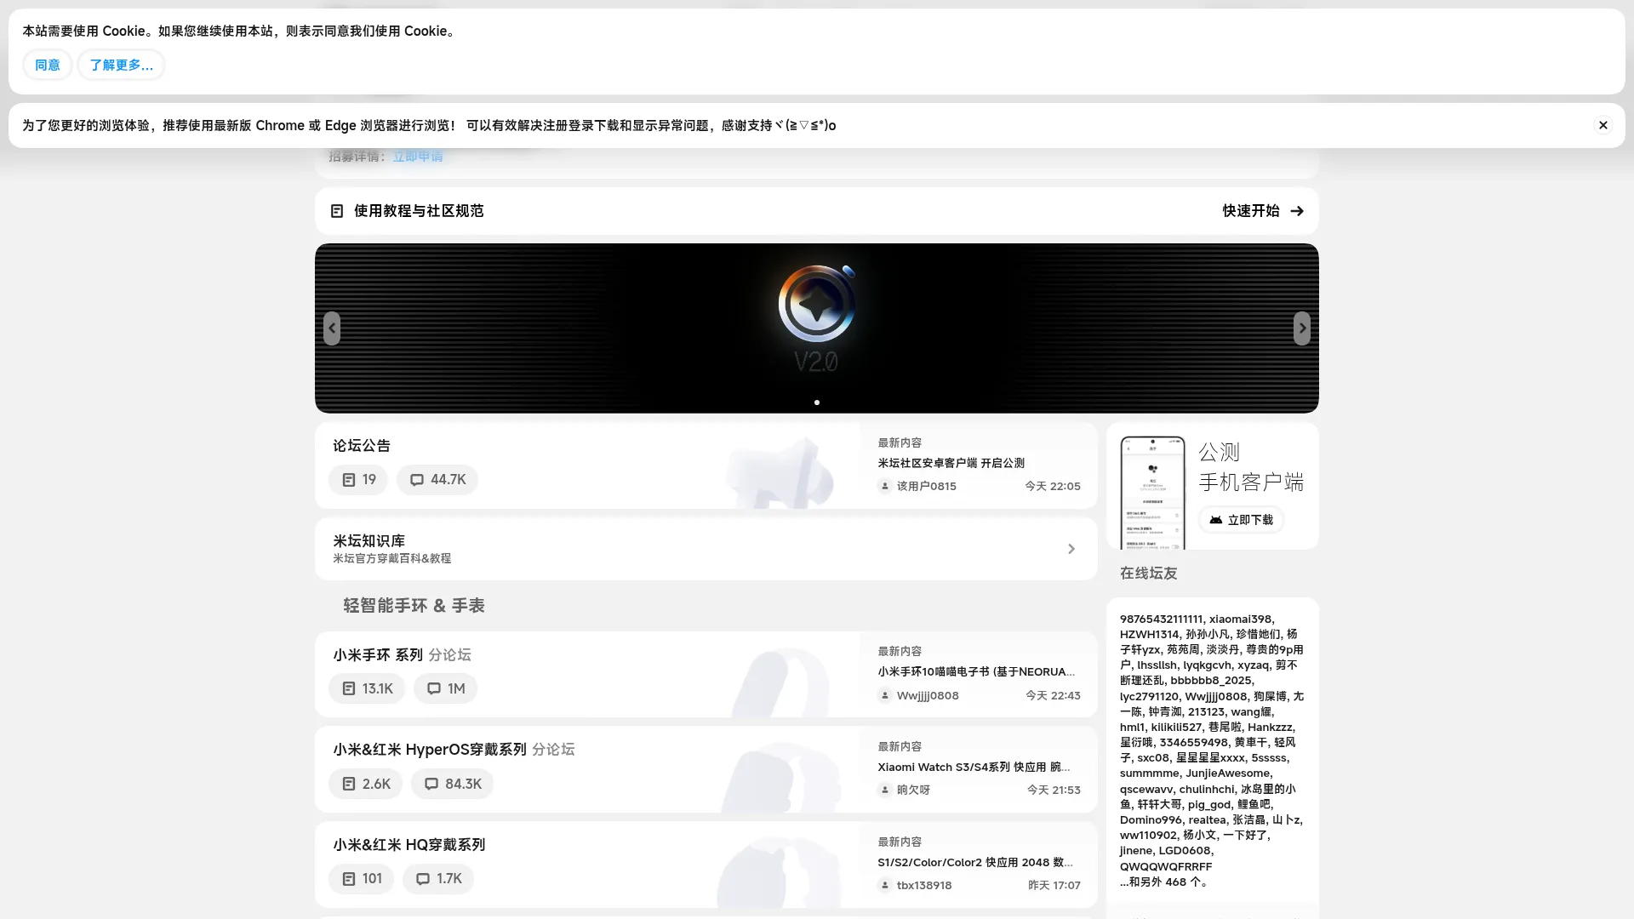Open the V2.0 banner image

817,328
